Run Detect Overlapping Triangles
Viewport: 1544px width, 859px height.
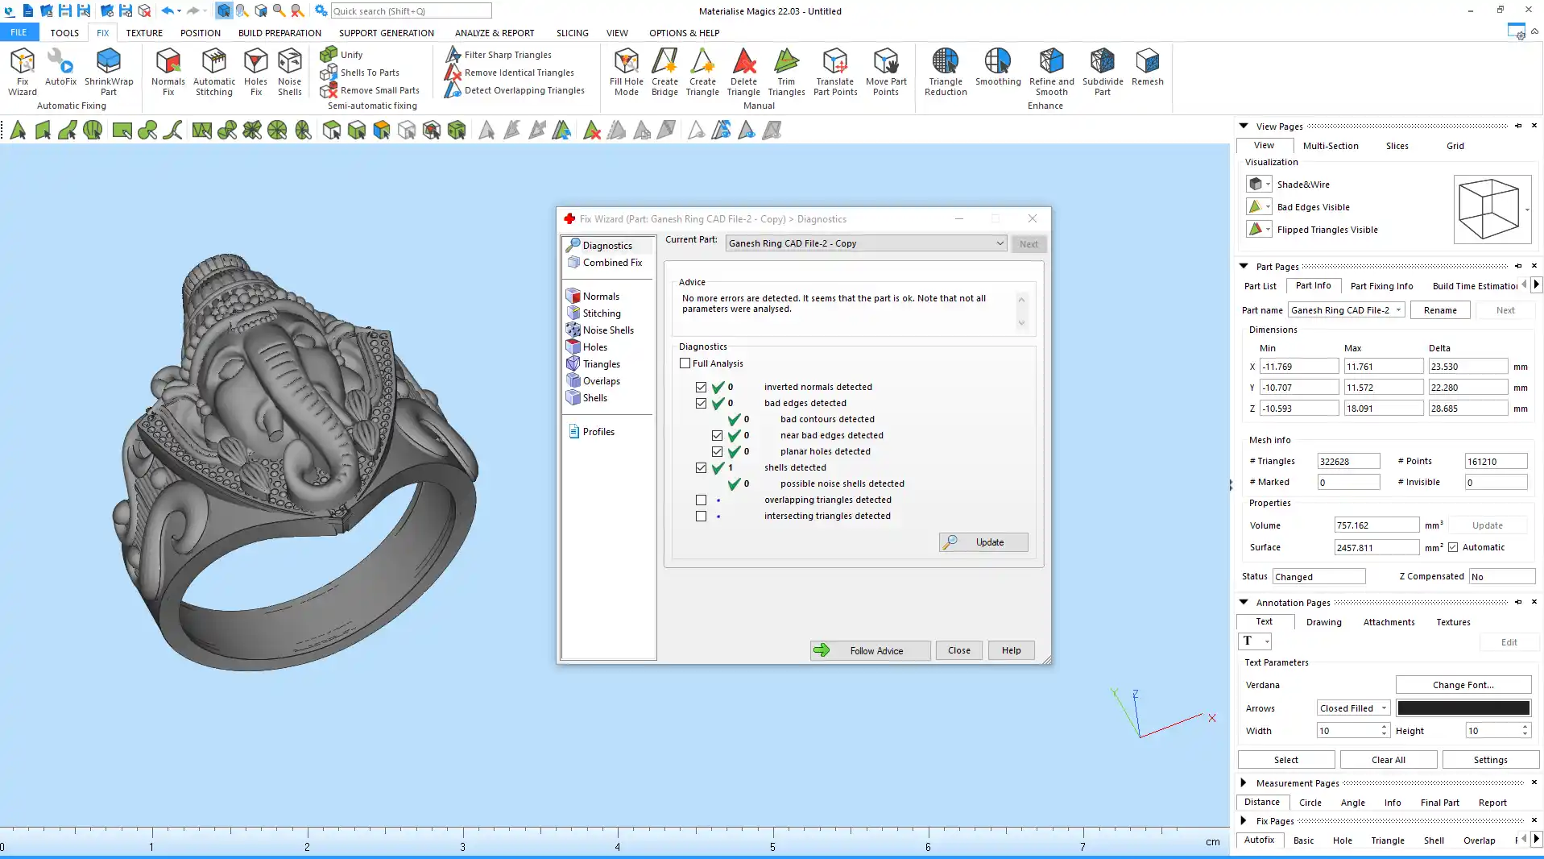point(515,90)
